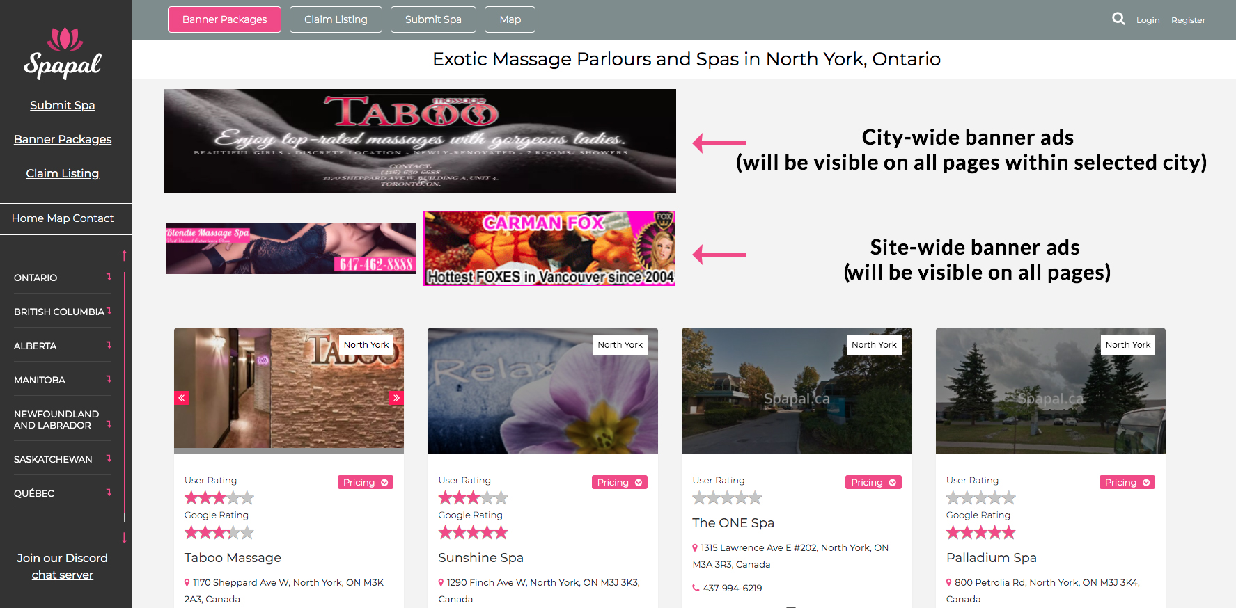Click the Login link

point(1148,20)
